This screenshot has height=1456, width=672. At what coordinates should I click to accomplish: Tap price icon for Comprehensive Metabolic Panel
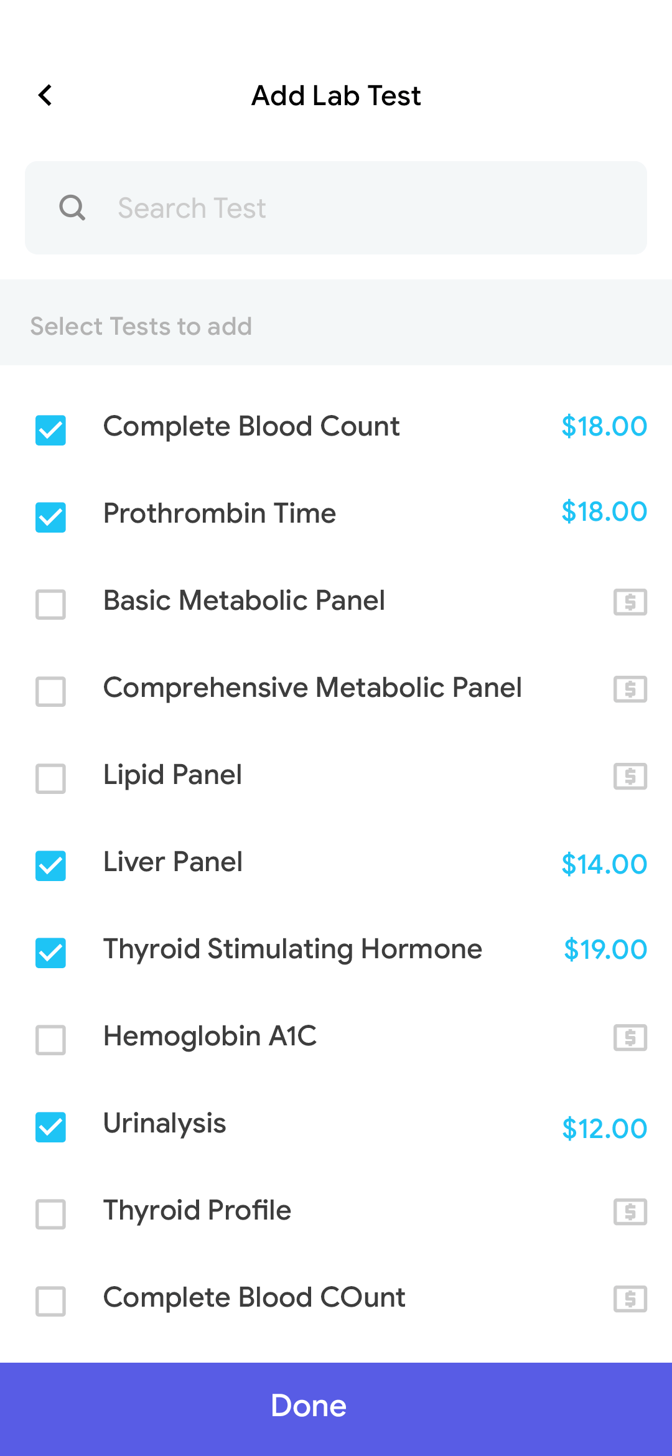(x=630, y=689)
